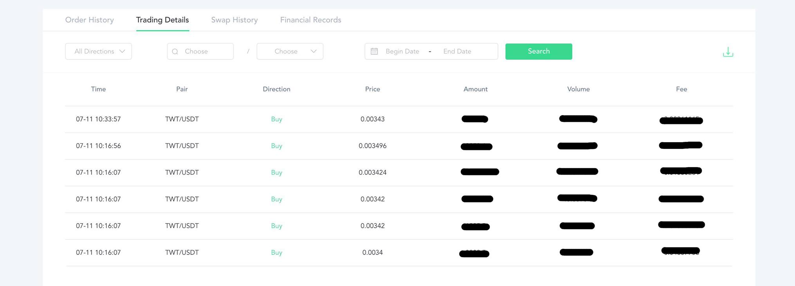Open the quote currency Choose dropdown
The height and width of the screenshot is (286, 795).
(290, 52)
